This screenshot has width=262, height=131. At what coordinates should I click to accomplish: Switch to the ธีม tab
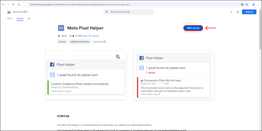click(29, 18)
